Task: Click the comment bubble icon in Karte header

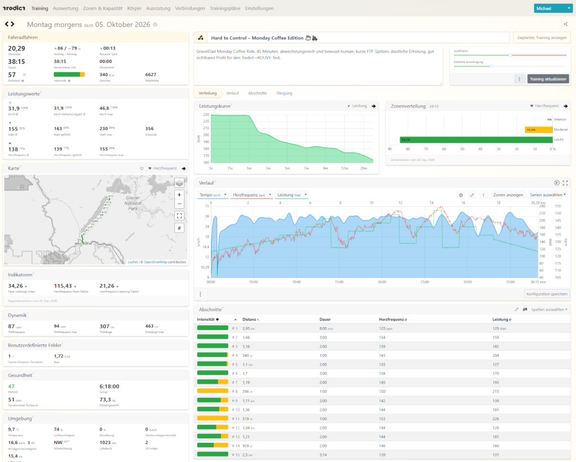Action: click(142, 168)
